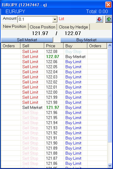
Task: Place Buy Limit at 121.94
Action: 73,123
